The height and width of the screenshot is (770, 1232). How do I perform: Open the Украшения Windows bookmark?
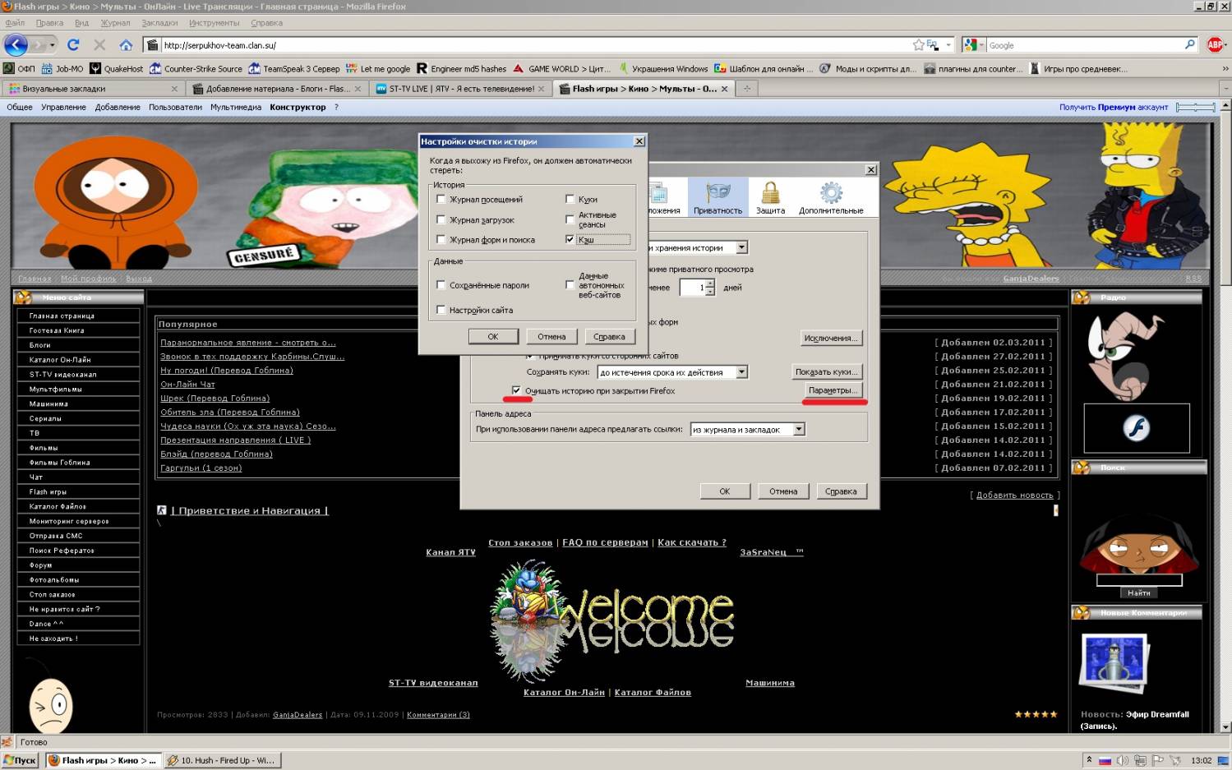click(662, 68)
